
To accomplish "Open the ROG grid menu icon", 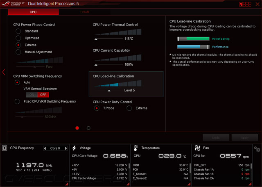I will pyautogui.click(x=245, y=4).
